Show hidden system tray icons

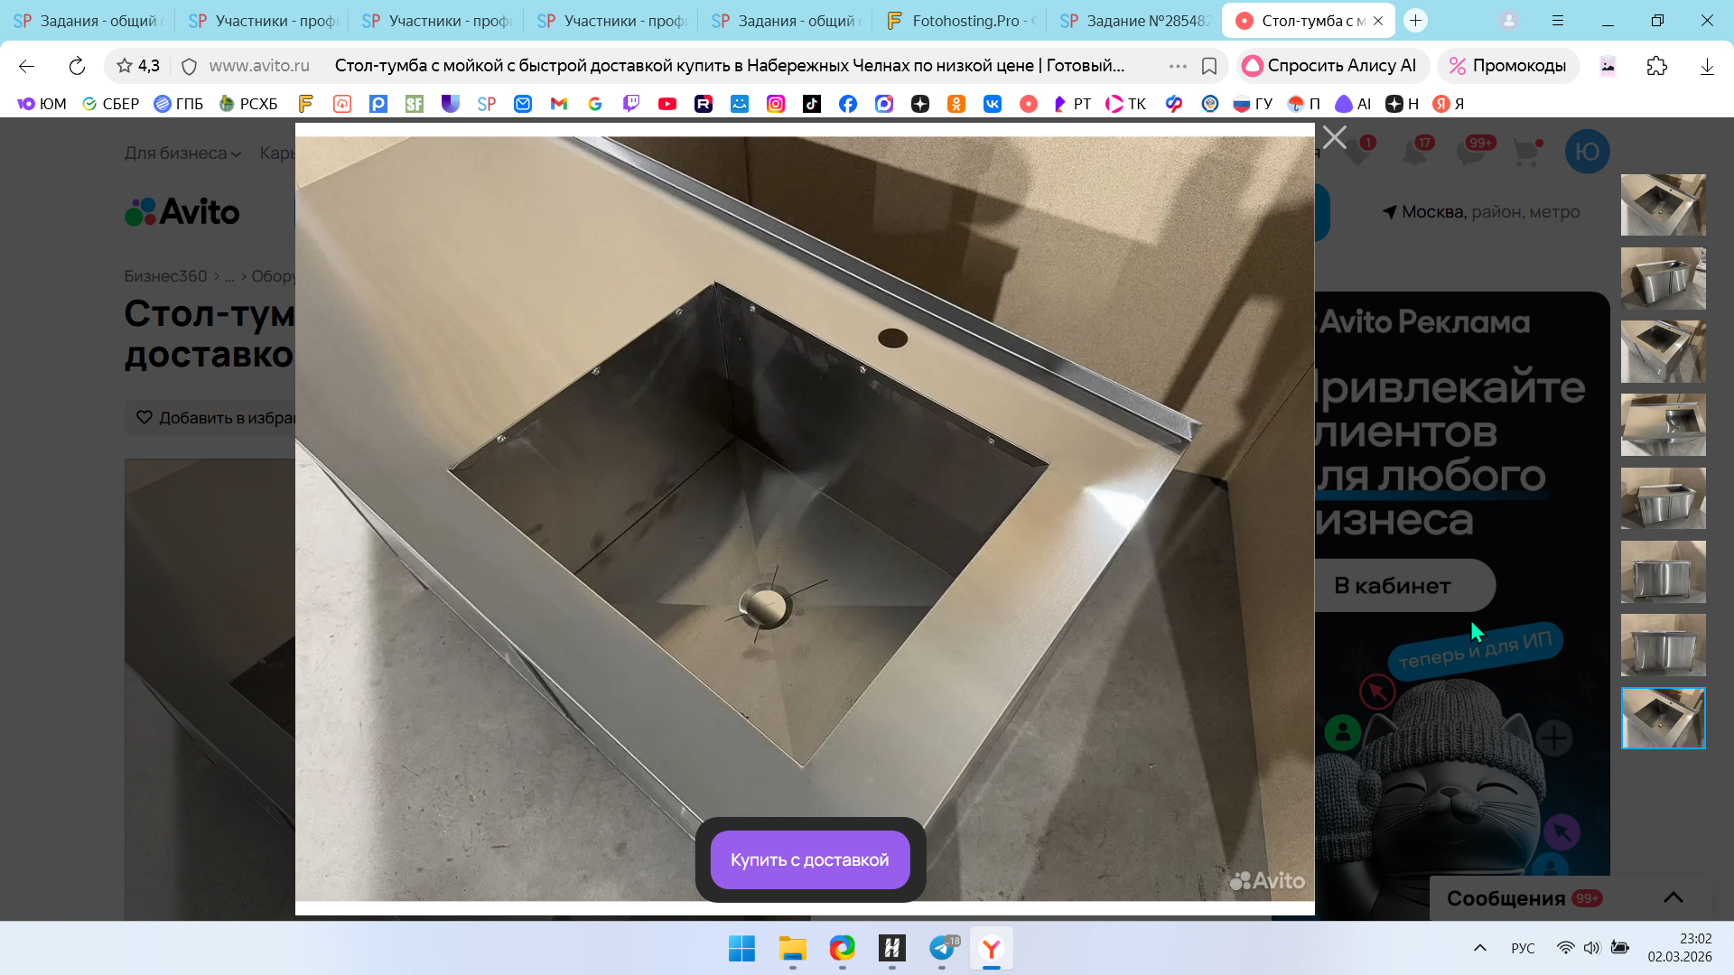(x=1479, y=948)
